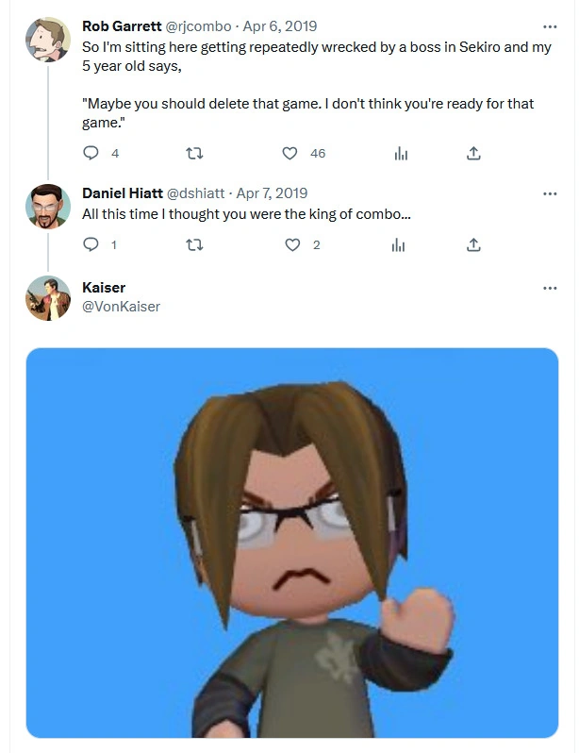Open more options on Rob Garrett's tweet
Image resolution: width=579 pixels, height=753 pixels.
(550, 25)
